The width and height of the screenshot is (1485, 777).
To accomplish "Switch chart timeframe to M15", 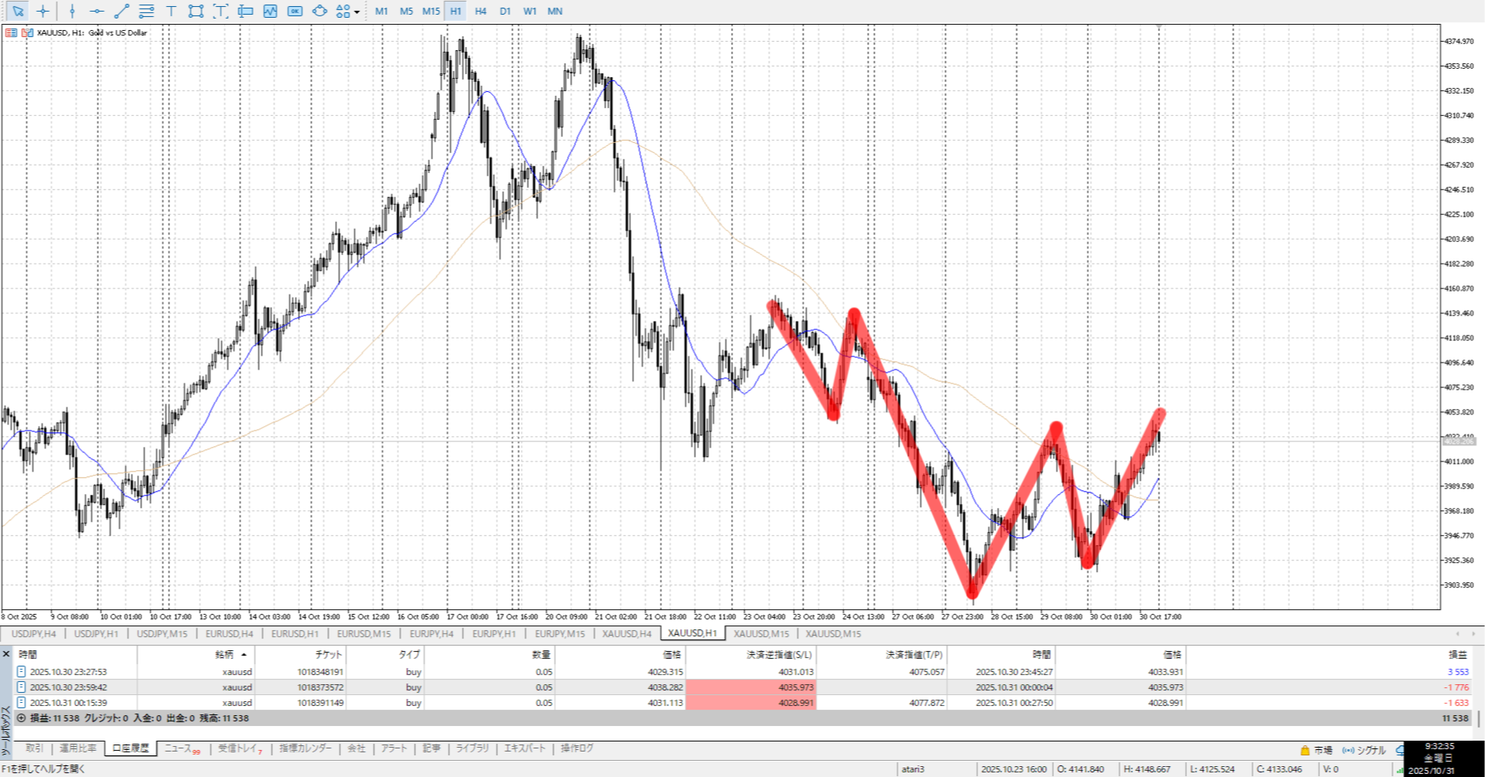I will 431,11.
